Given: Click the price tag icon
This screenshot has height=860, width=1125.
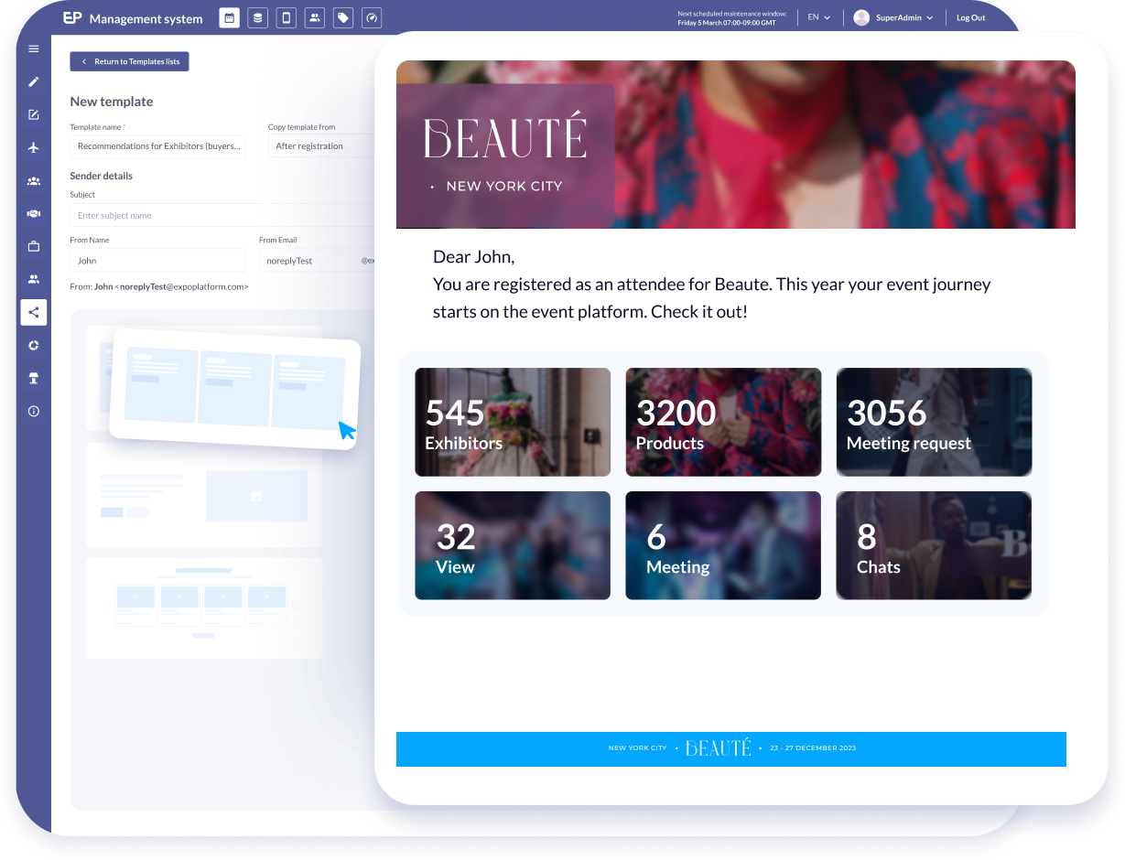Looking at the screenshot, I should tap(342, 17).
